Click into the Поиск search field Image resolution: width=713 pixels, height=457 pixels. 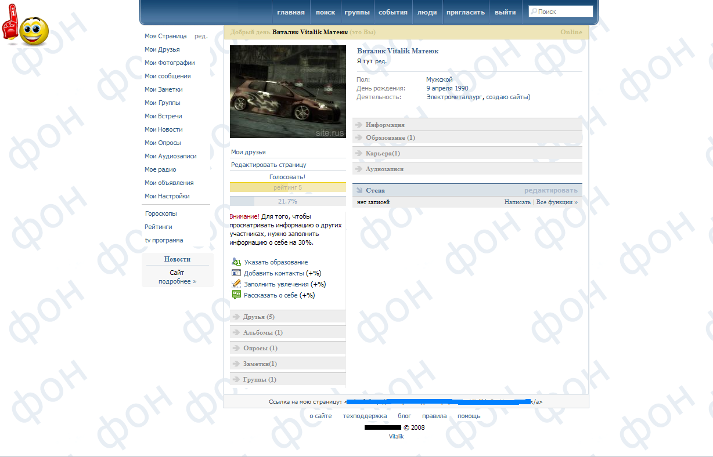(x=560, y=12)
